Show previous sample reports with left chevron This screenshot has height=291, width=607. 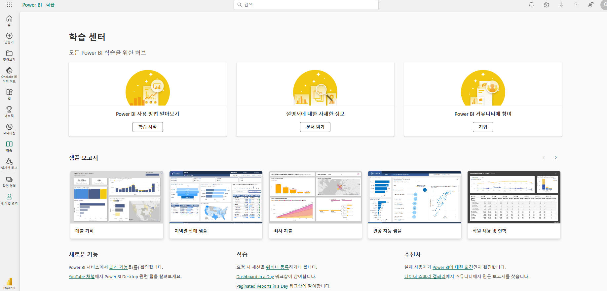pos(544,158)
